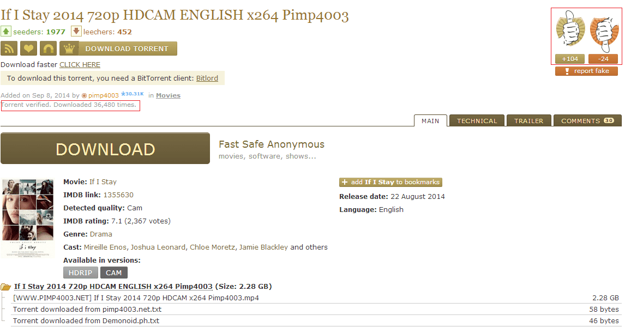Click the green seeders up-arrow icon

click(6, 31)
